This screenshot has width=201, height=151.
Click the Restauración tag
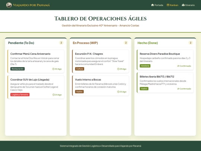[17, 69]
